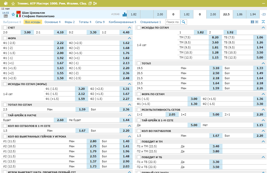Star the Шан Цзюньчэн match as favorite

coord(13,15)
